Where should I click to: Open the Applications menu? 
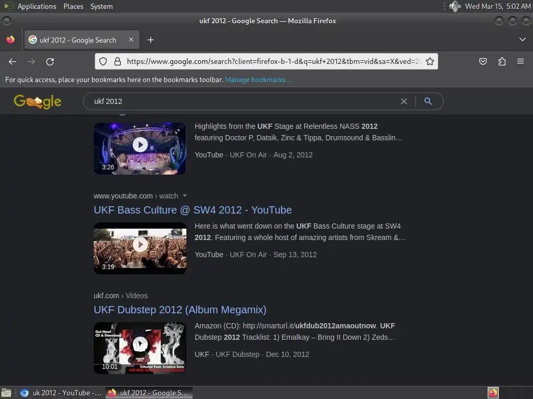(37, 6)
